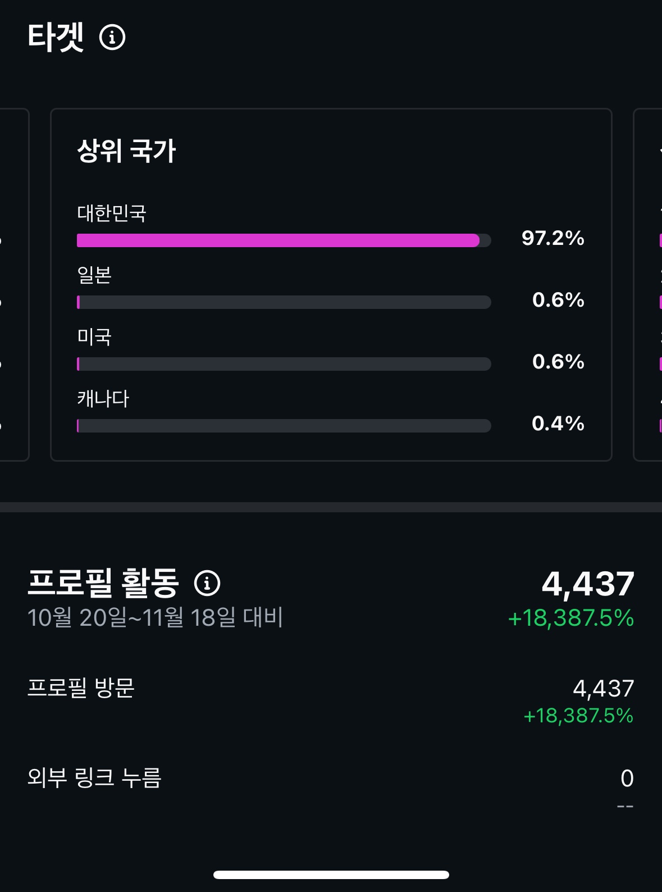Screen dimensions: 662x892
Task: Tap the 대한민국 country label
Action: [x=112, y=213]
